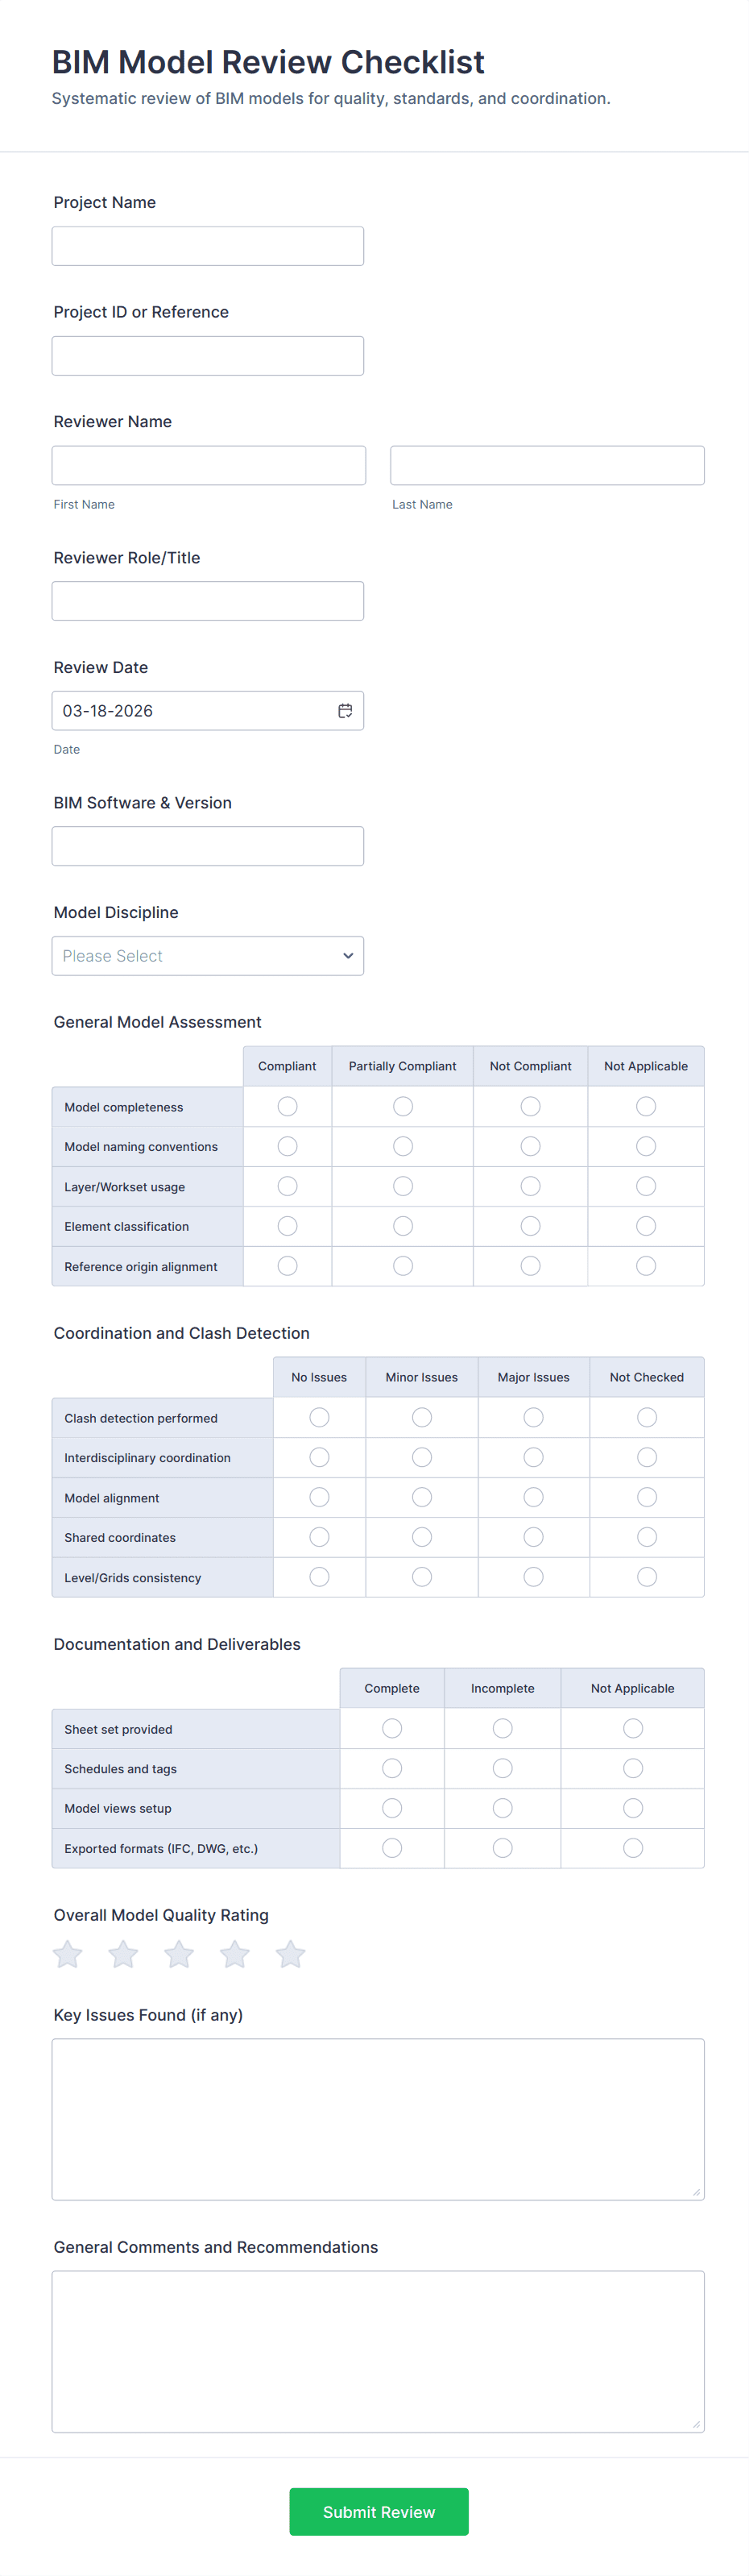The width and height of the screenshot is (749, 2576).
Task: Set Schedules and tags to Incomplete
Action: [503, 1768]
